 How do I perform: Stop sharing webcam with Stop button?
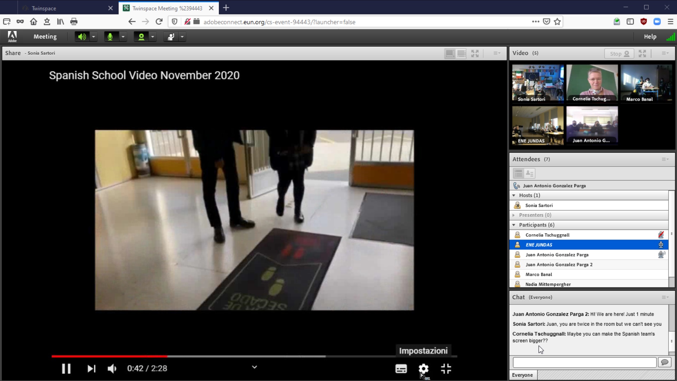[619, 54]
